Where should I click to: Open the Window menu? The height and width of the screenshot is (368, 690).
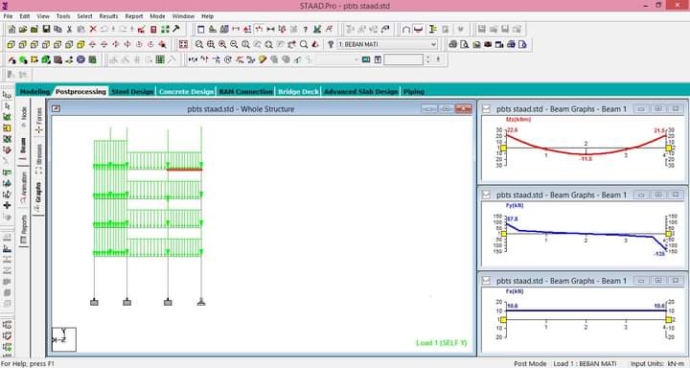183,16
